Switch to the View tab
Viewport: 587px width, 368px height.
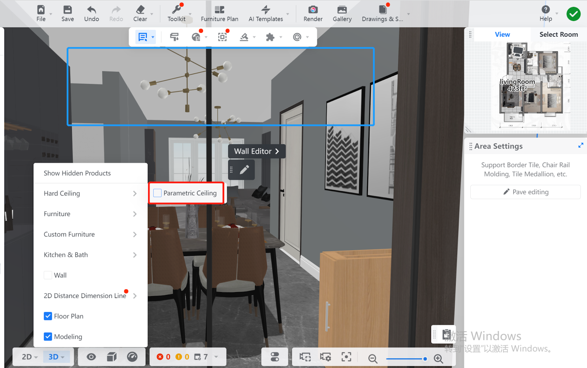(502, 34)
